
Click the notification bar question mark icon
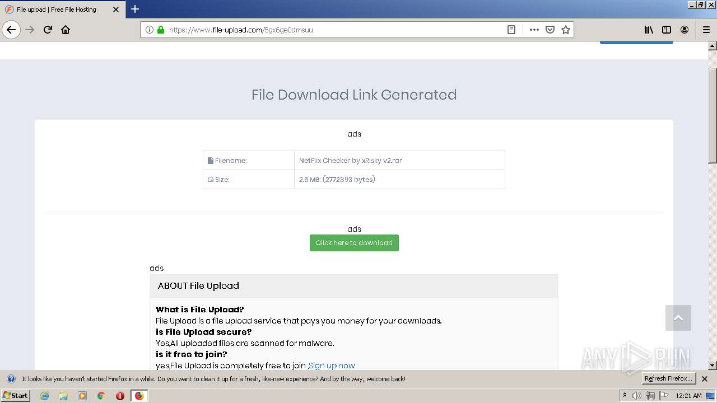point(11,379)
